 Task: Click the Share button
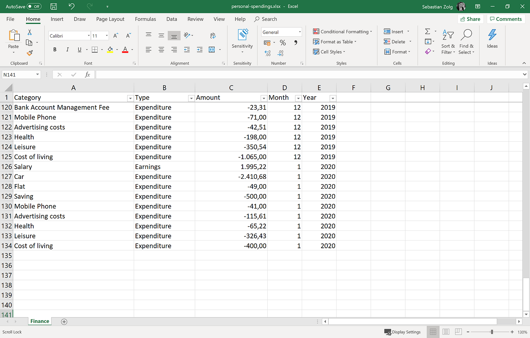[470, 19]
